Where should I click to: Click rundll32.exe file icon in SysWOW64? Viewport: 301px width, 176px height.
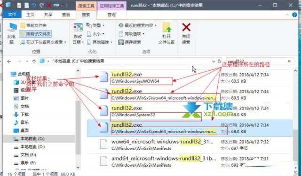pyautogui.click(x=104, y=77)
